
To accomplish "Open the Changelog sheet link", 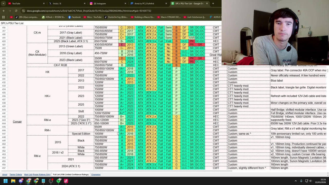I will pos(96,175).
